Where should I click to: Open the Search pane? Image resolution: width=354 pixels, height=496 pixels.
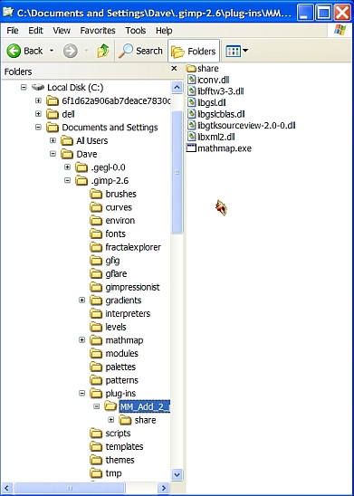(x=140, y=51)
